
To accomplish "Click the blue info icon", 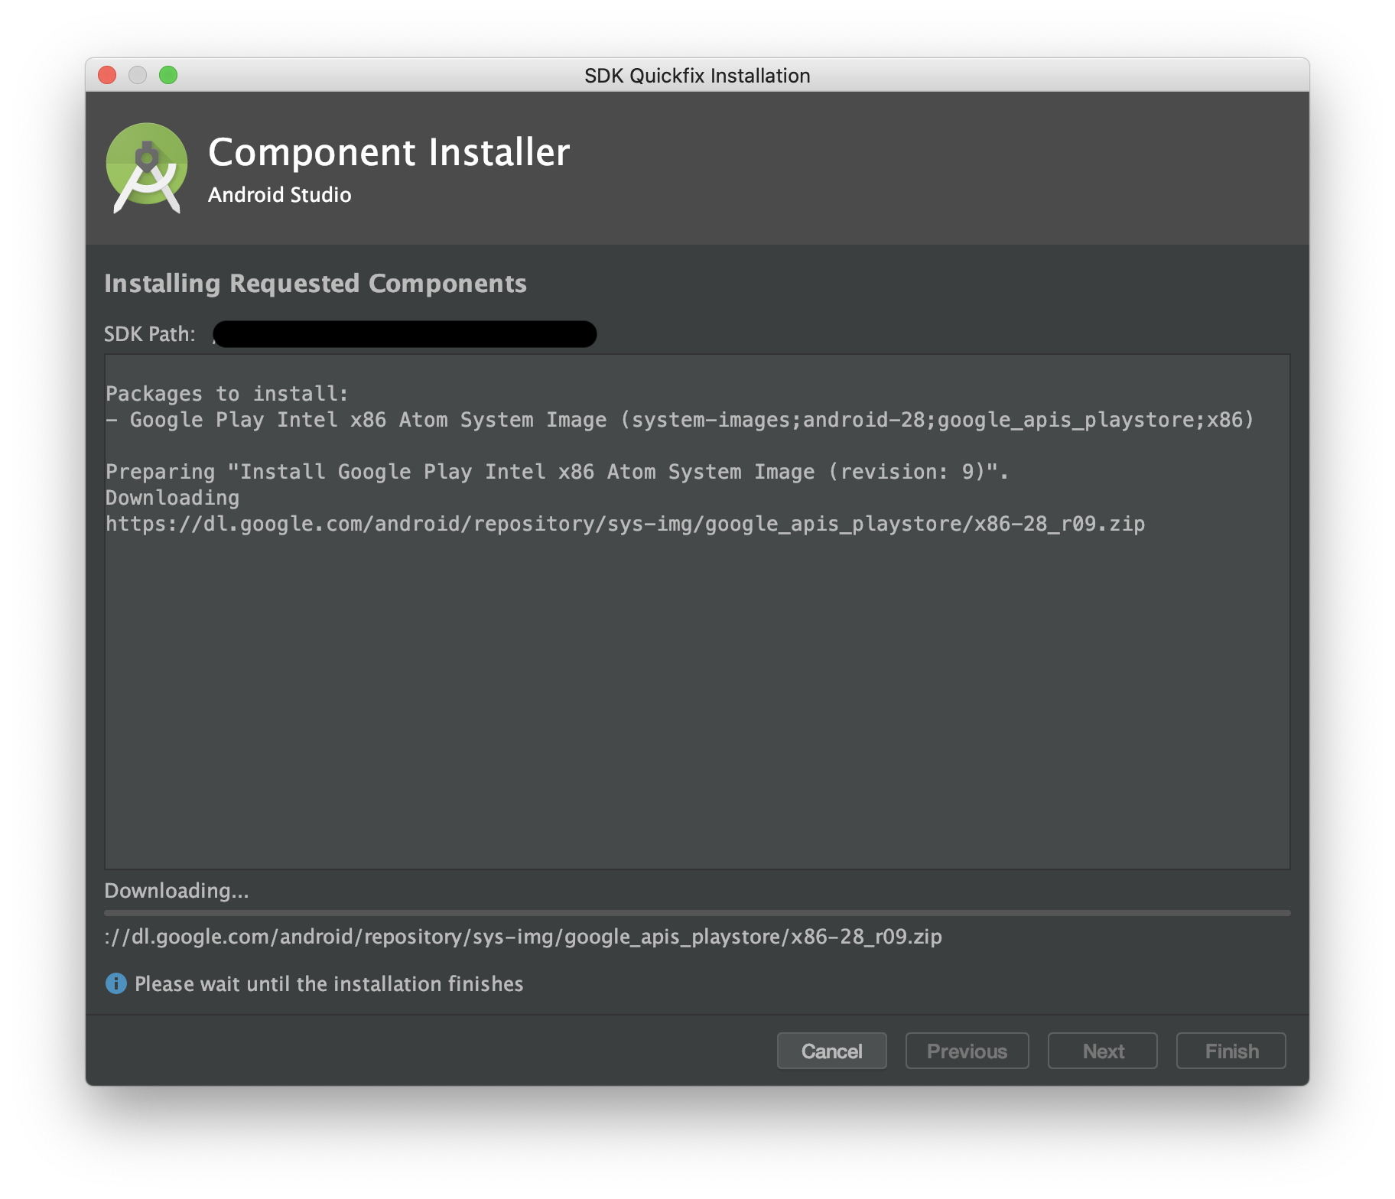I will (115, 983).
